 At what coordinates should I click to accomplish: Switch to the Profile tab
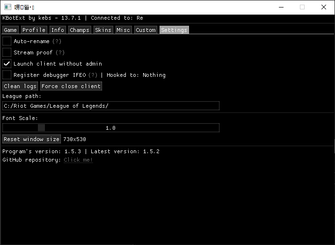coord(34,30)
